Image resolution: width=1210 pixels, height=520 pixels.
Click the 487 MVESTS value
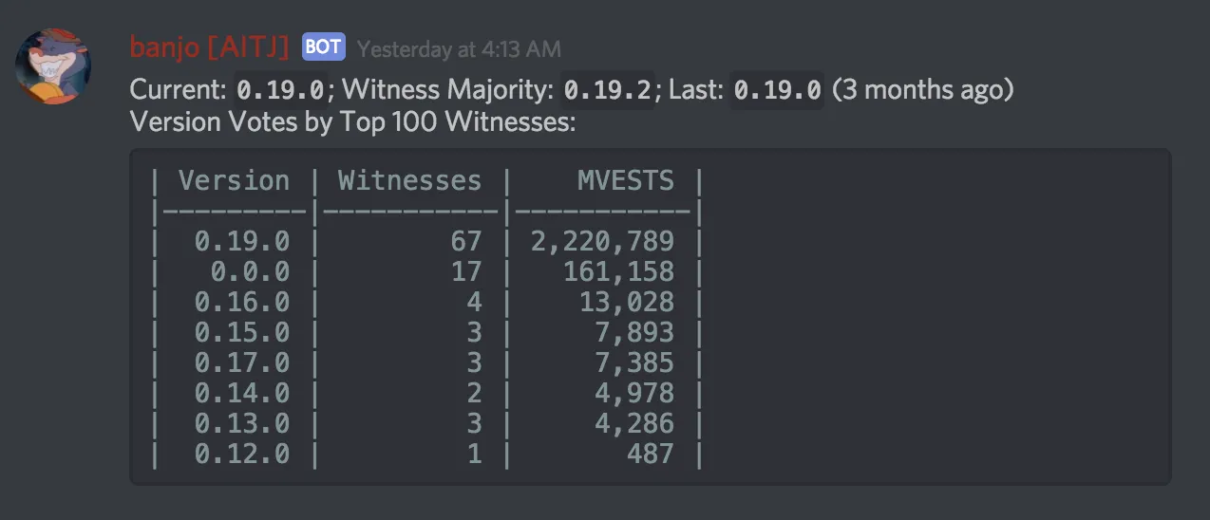coord(650,454)
